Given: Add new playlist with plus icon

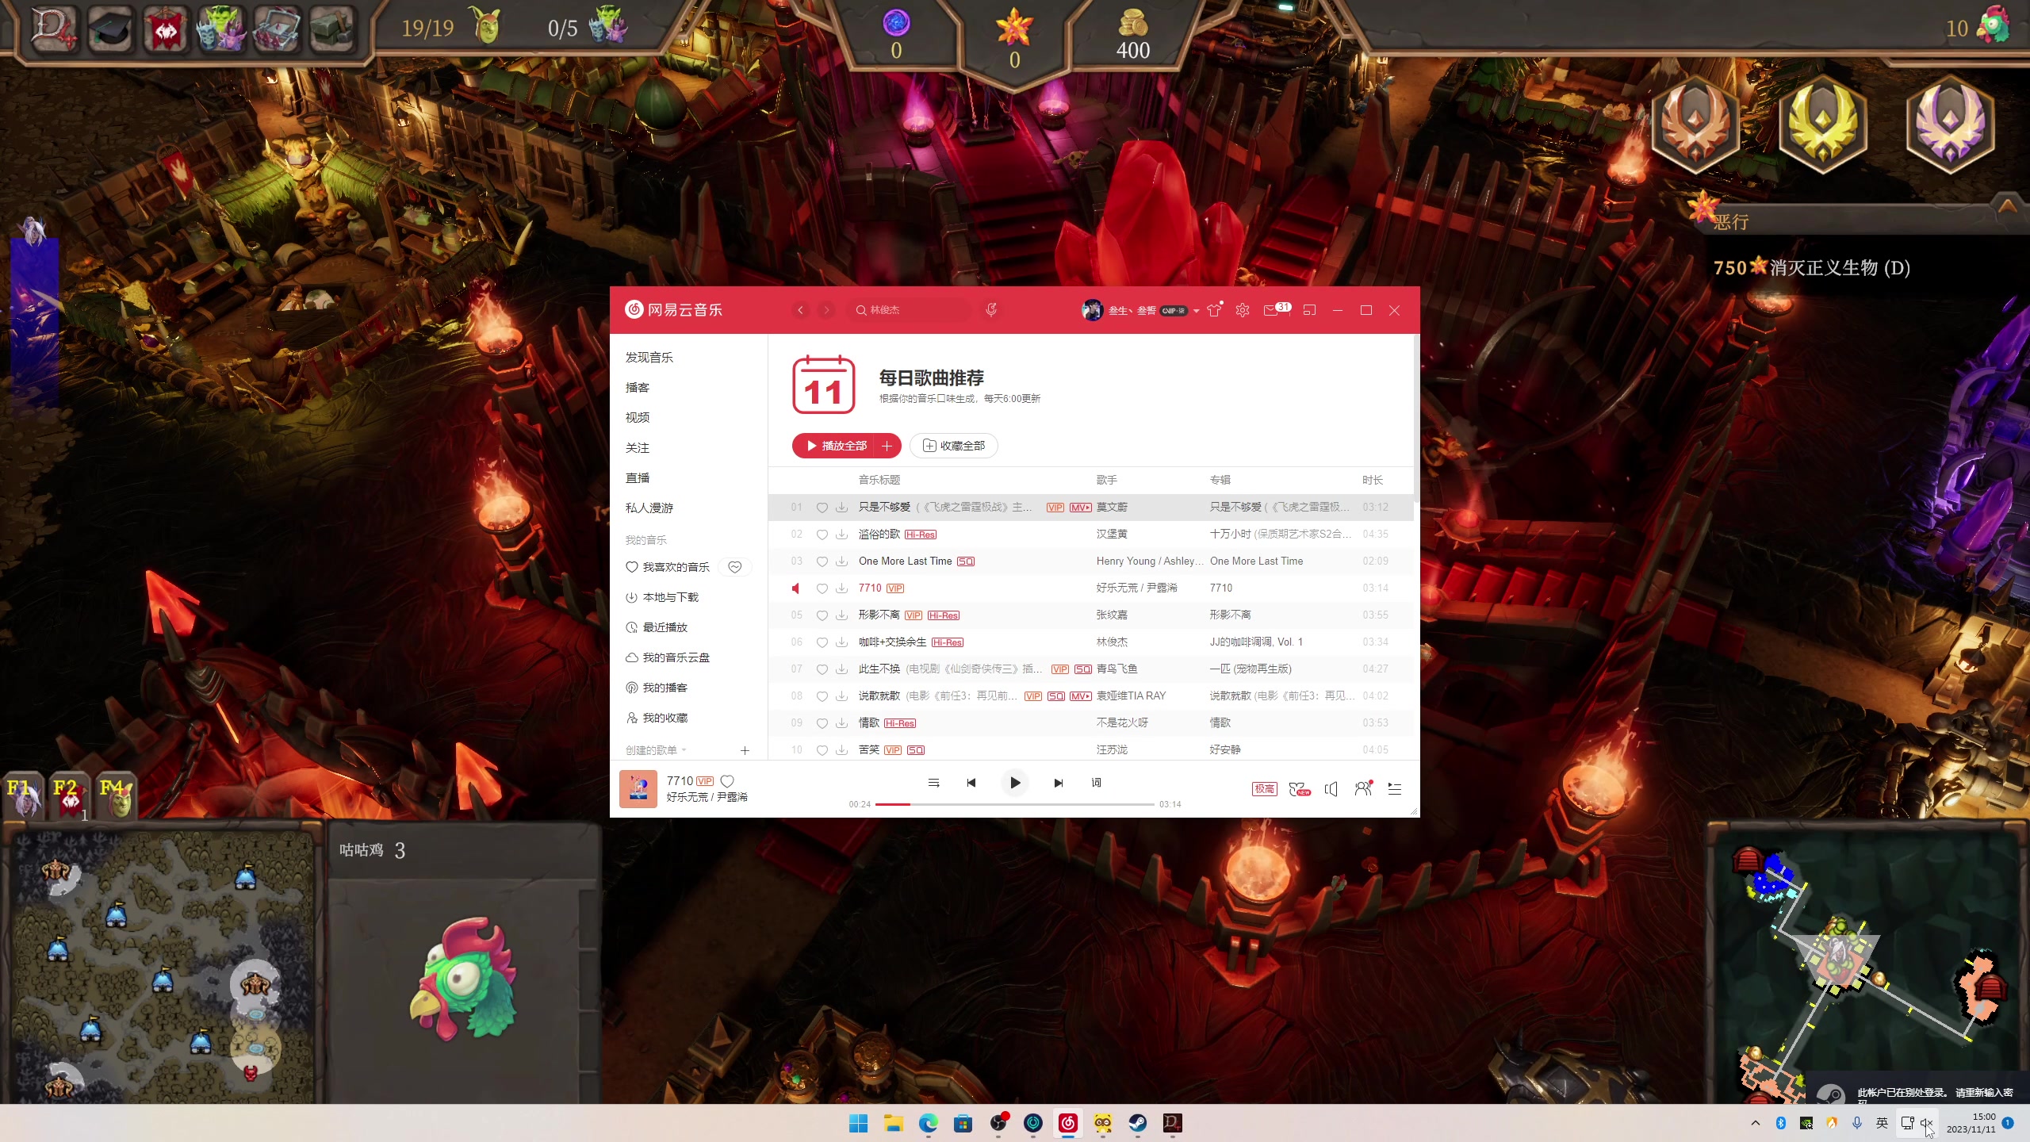Looking at the screenshot, I should click(x=745, y=750).
